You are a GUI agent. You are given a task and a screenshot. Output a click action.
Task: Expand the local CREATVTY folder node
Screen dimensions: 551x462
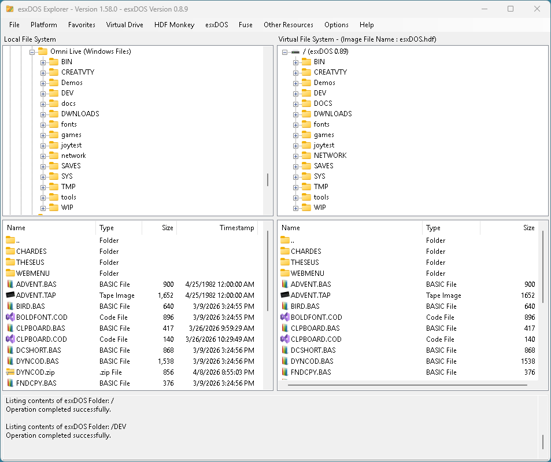click(x=43, y=73)
